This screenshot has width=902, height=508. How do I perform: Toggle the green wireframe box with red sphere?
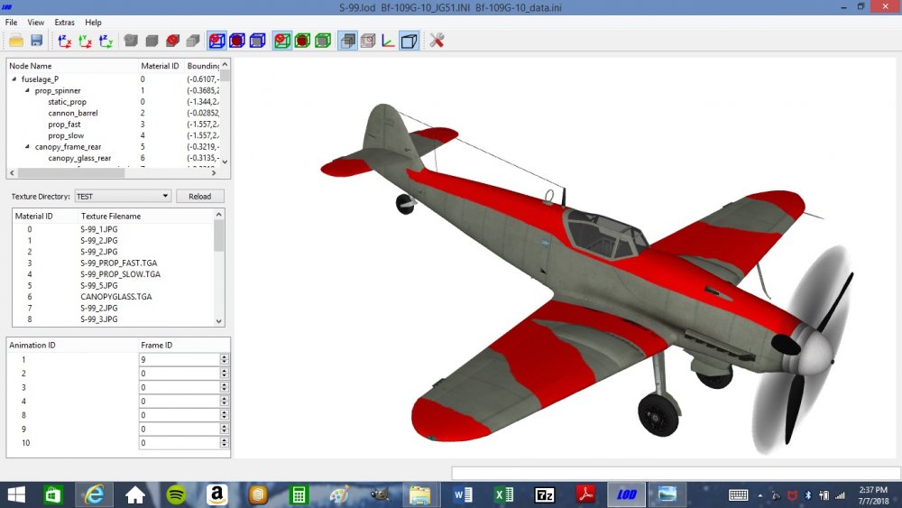pos(281,41)
